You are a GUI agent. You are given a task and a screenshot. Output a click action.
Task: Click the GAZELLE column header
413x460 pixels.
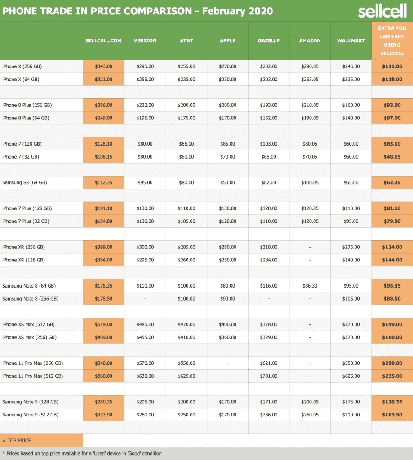269,40
